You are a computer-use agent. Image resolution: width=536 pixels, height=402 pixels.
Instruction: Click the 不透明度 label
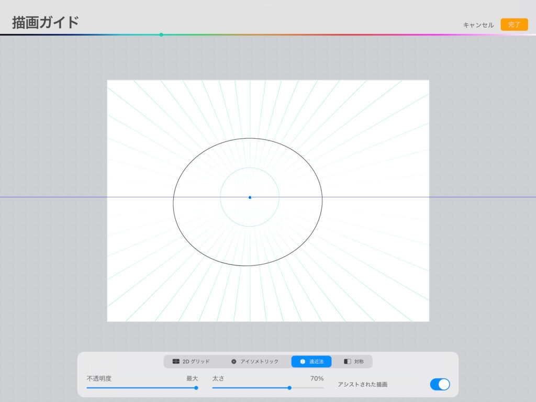99,378
